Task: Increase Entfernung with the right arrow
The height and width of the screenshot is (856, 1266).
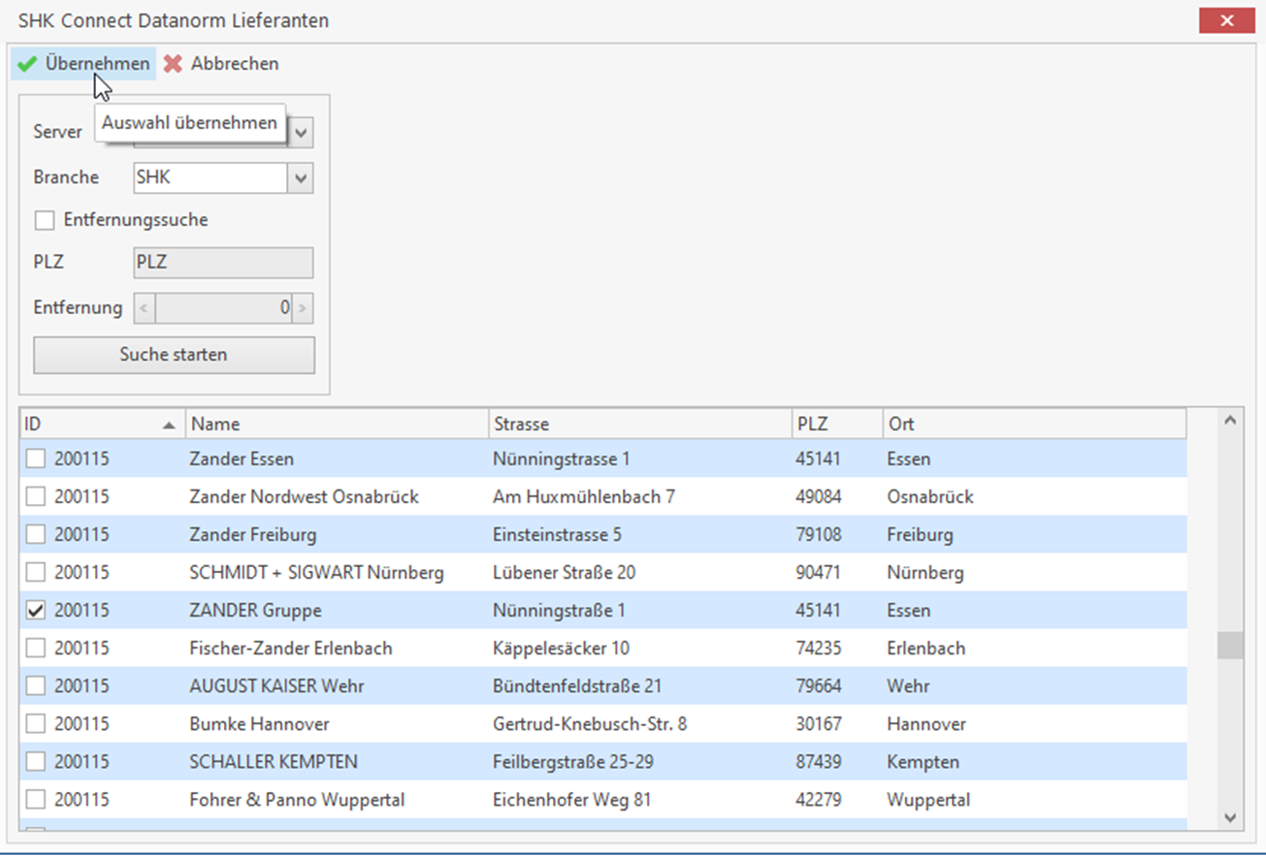Action: pyautogui.click(x=303, y=309)
